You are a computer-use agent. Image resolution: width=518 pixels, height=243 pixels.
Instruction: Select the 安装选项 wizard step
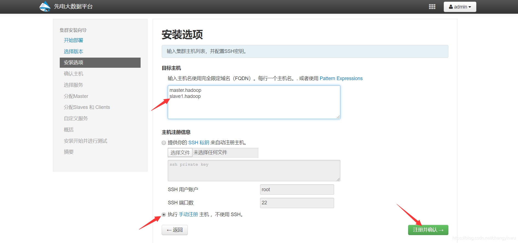click(x=100, y=63)
